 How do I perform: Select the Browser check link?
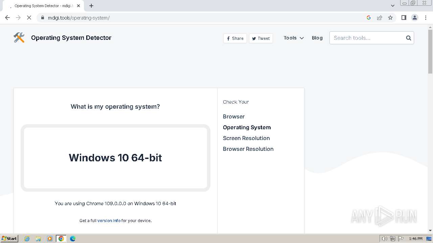point(234,116)
